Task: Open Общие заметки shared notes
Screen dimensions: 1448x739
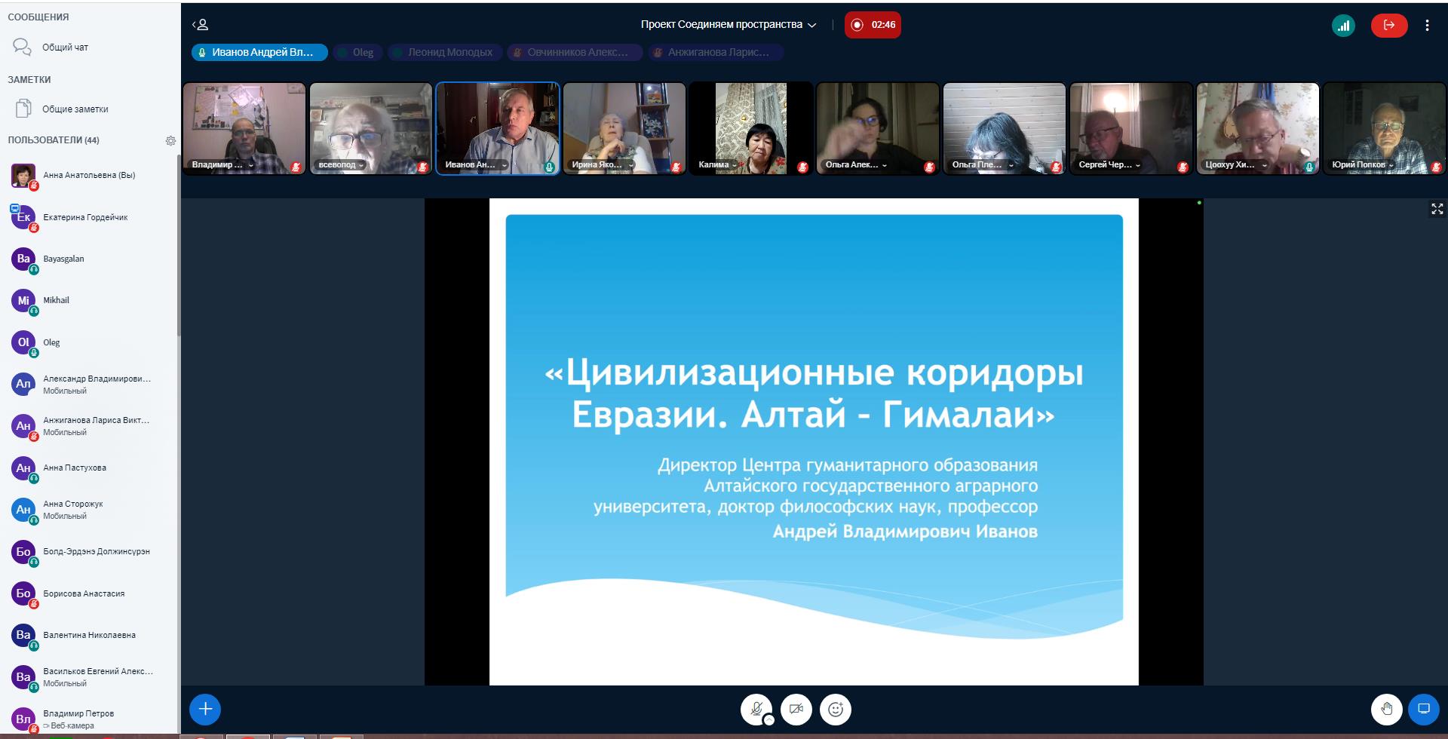Action: (74, 109)
